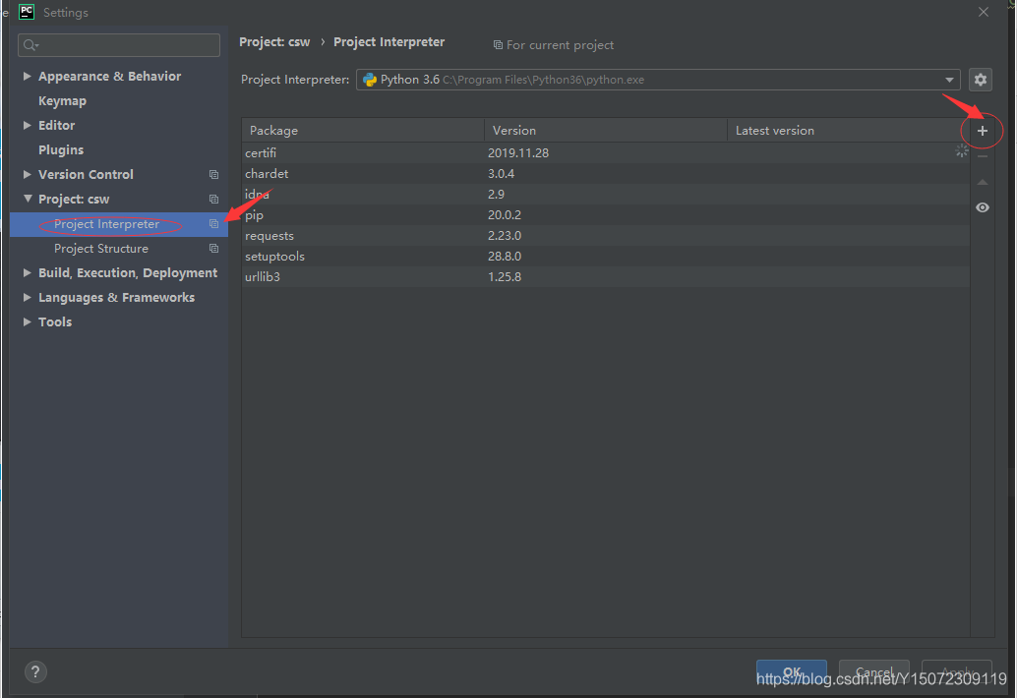Click copy icon beside Project Interpreter
This screenshot has width=1017, height=698.
(213, 223)
